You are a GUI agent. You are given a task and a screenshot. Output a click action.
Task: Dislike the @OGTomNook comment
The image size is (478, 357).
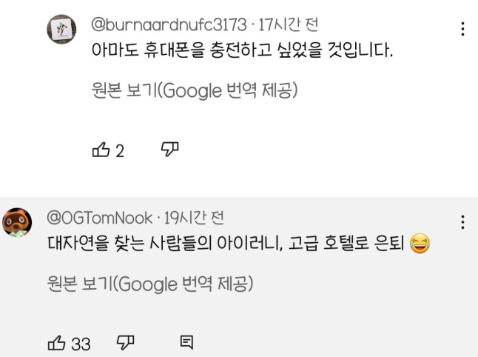[x=126, y=342]
